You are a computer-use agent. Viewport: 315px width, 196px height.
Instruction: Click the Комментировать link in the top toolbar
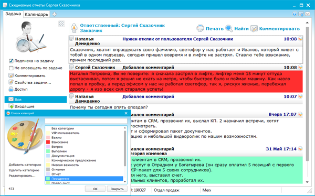coord(279,29)
